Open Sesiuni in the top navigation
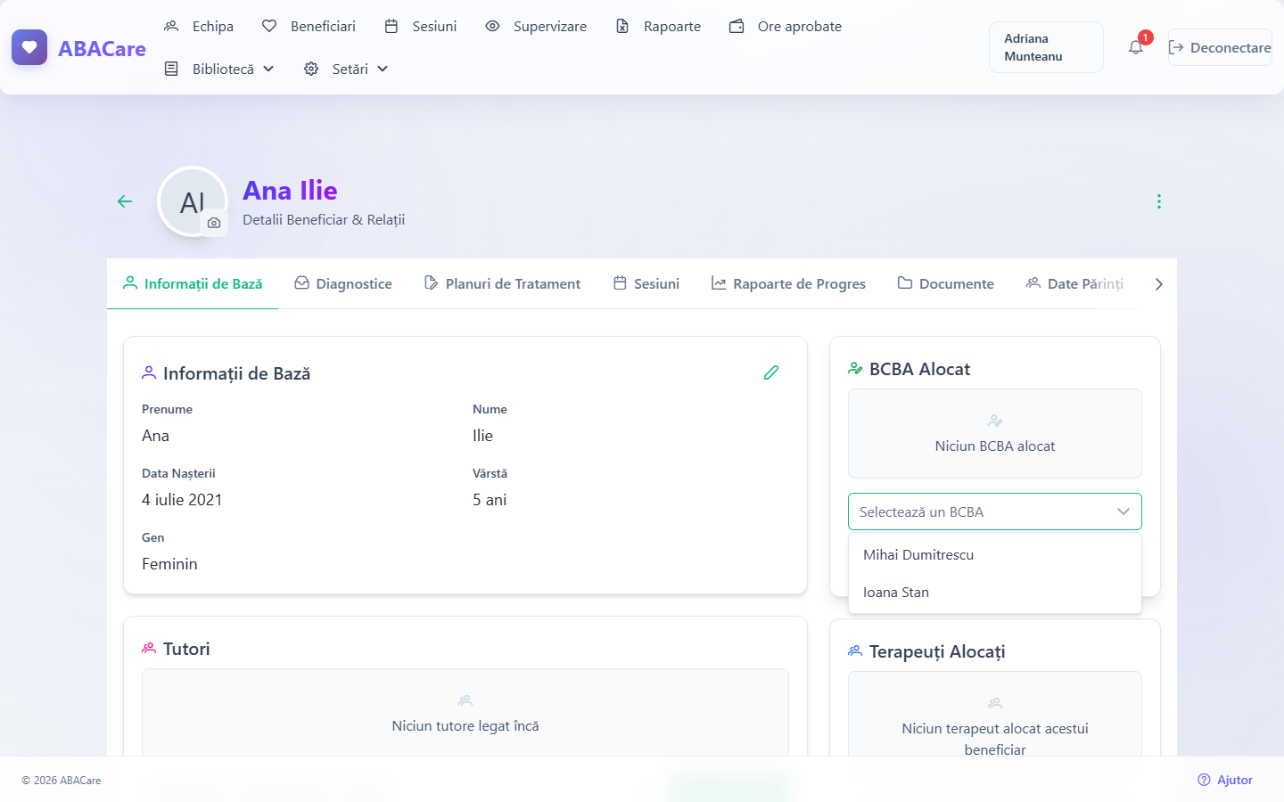 421,26
